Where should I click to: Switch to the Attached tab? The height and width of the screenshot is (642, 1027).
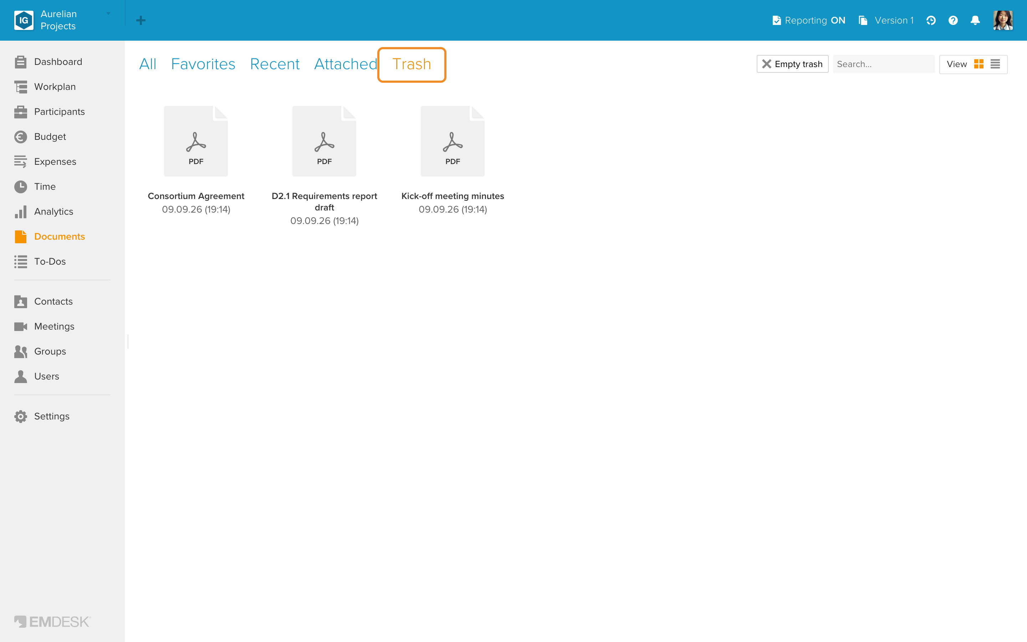346,64
